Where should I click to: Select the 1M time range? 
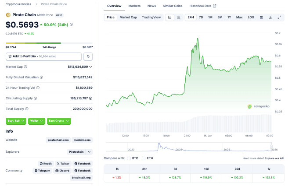point(210,17)
